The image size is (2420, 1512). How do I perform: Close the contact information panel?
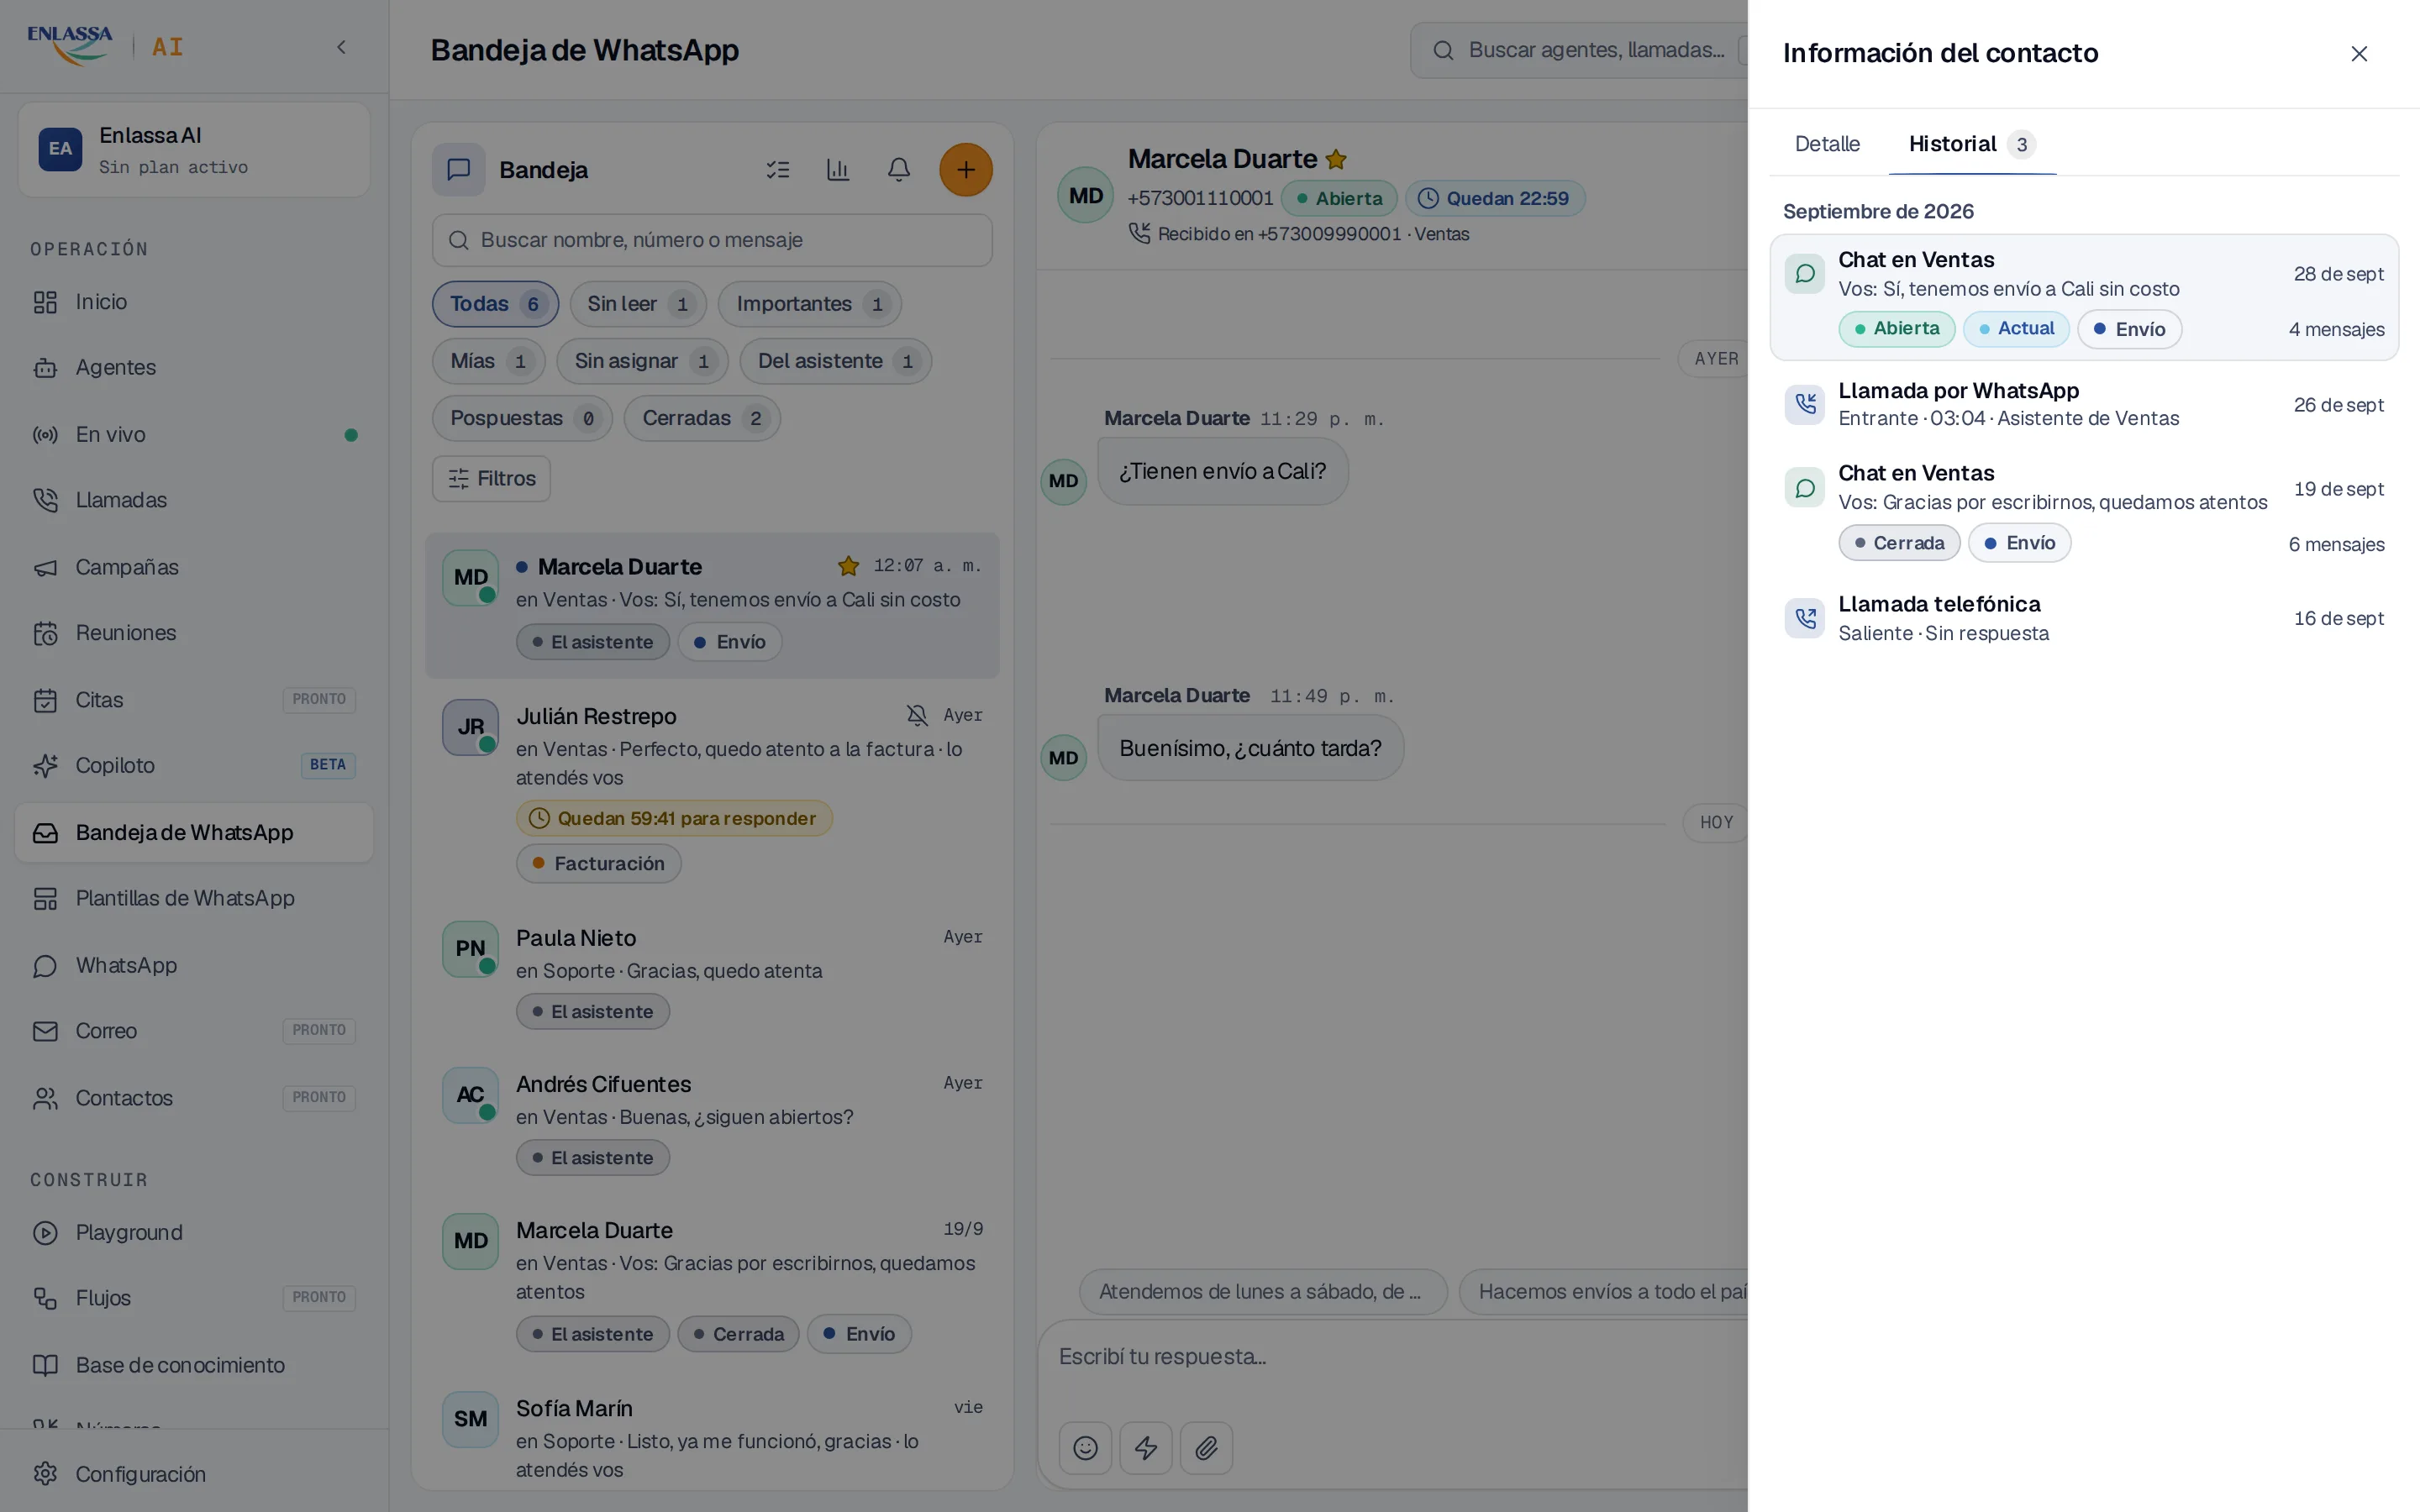click(2358, 54)
